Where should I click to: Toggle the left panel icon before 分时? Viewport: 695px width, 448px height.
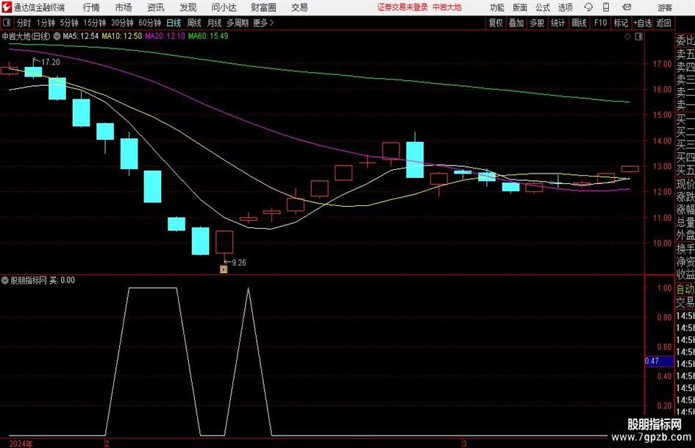pos(6,23)
